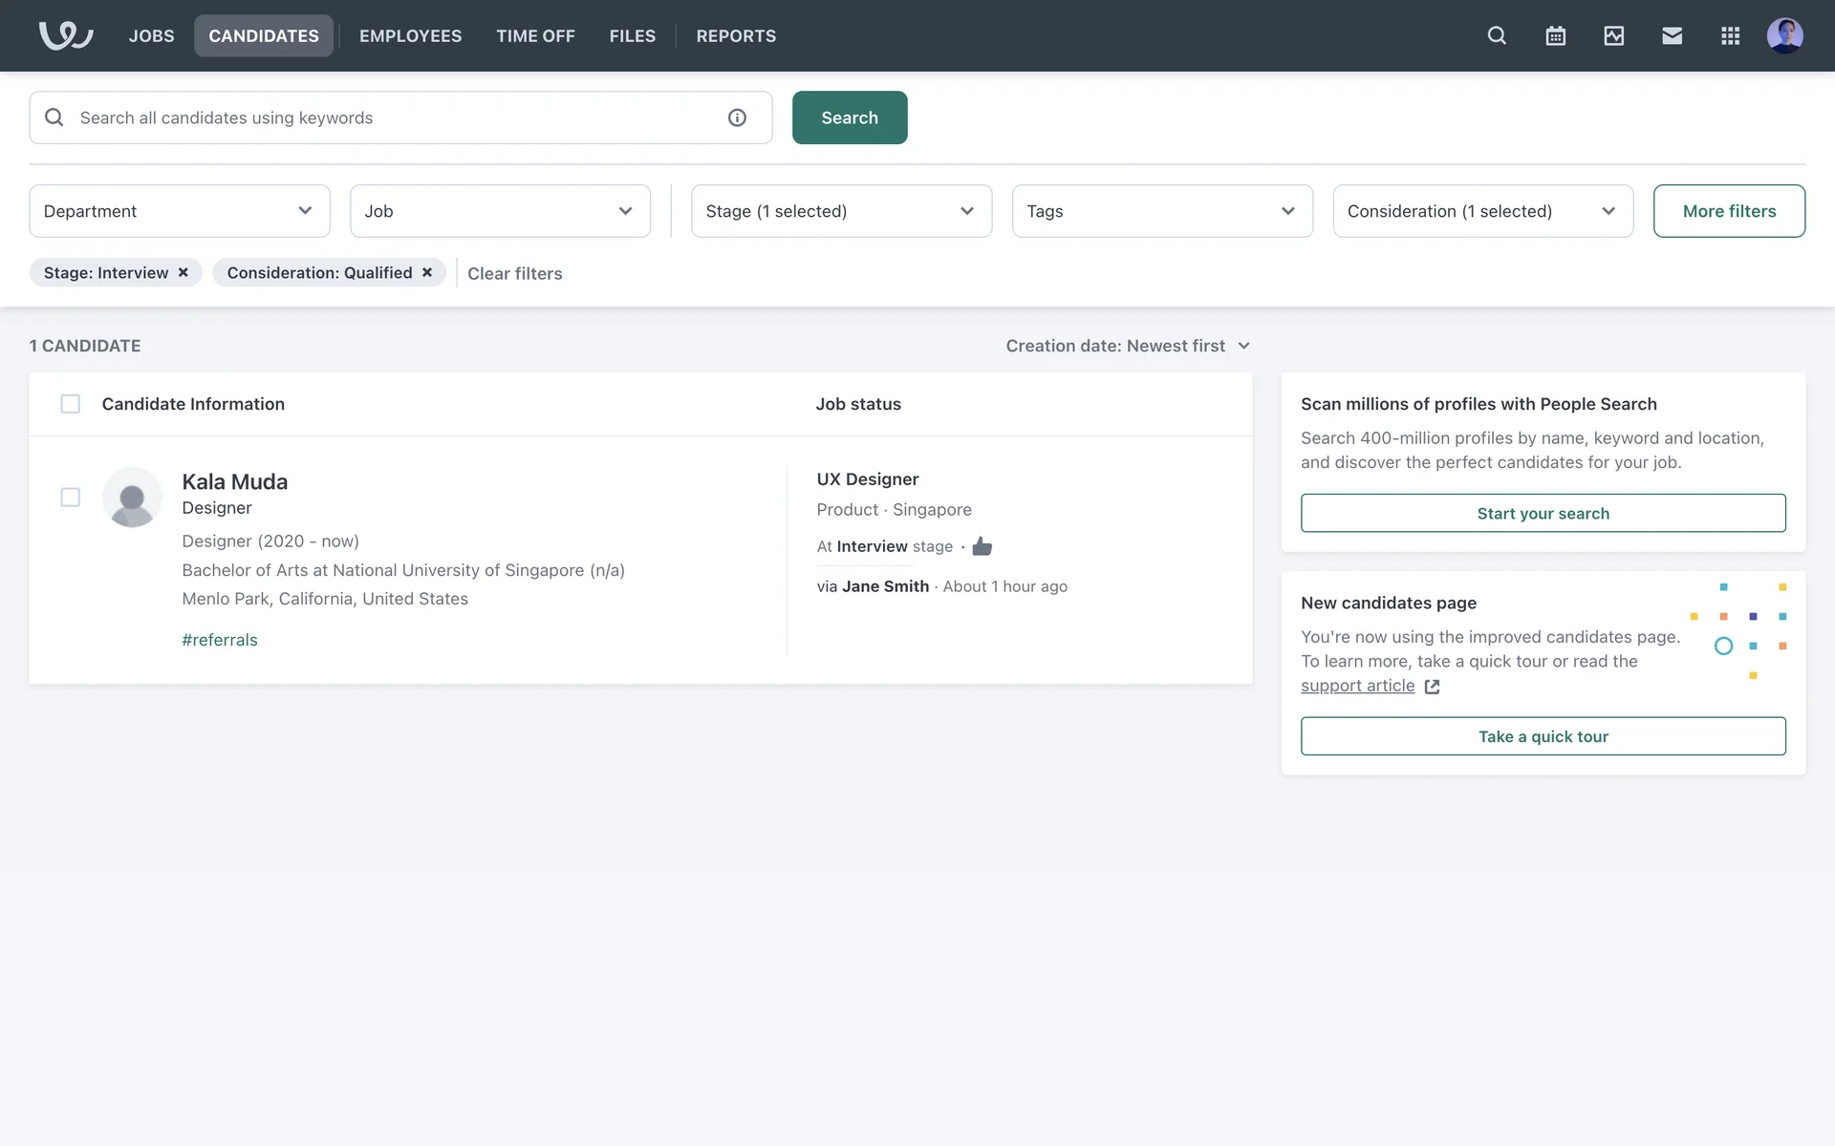Screen dimensions: 1835x1146
Task: Select Kala Muda's row checkbox
Action: [x=70, y=498]
